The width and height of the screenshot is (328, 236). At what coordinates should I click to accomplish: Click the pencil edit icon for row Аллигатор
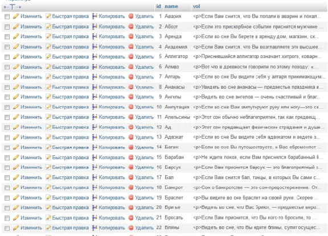click(16, 57)
